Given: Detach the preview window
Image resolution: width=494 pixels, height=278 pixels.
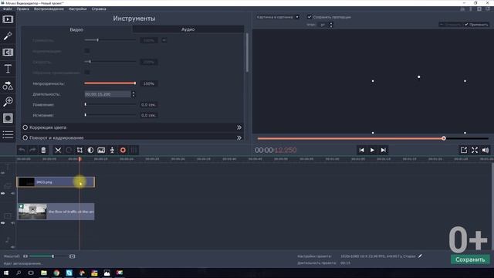Looking at the screenshot, I should 464,151.
